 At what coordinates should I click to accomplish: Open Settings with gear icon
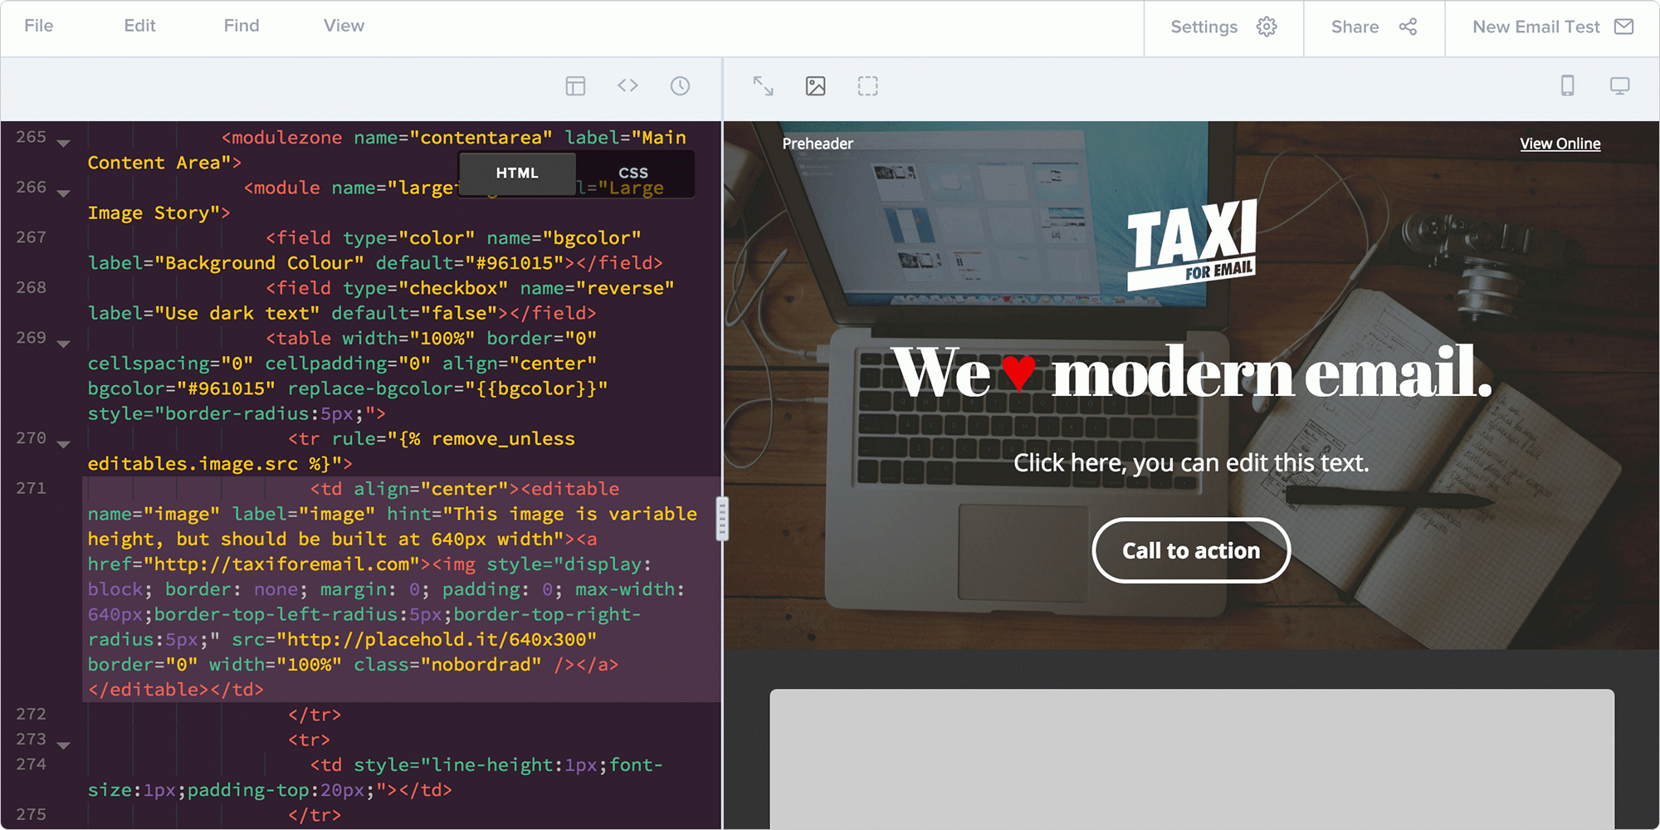(x=1223, y=27)
